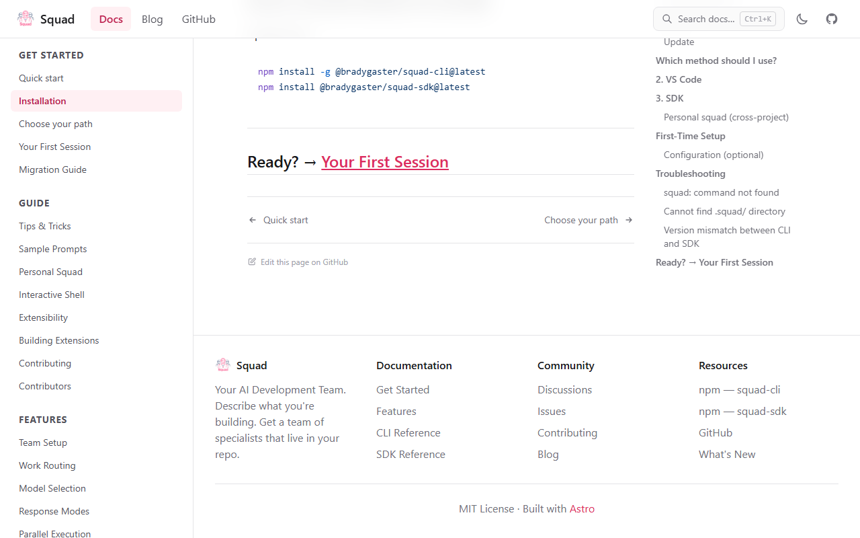Click the left arrow next to Quick start

click(253, 220)
